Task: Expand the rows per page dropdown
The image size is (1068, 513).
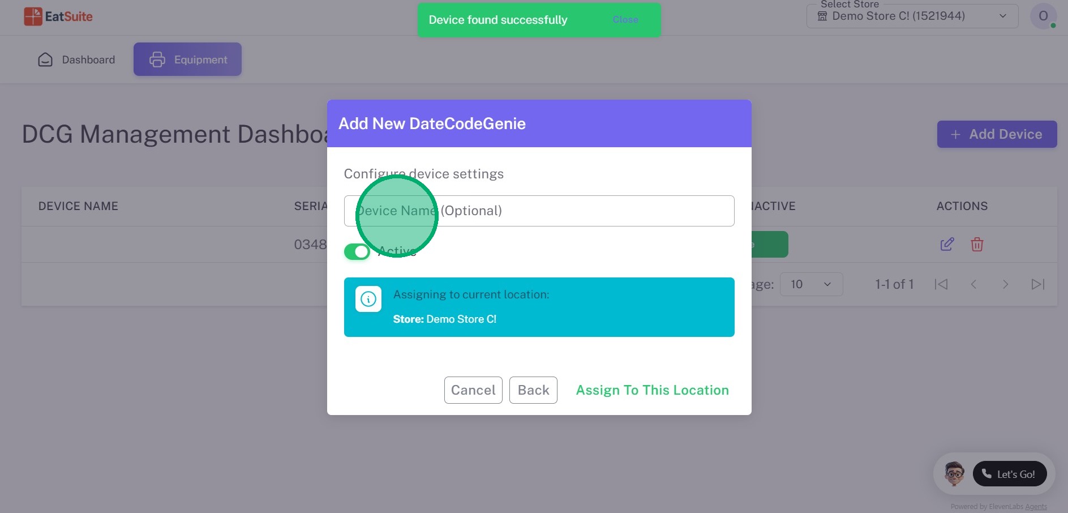Action: point(811,284)
